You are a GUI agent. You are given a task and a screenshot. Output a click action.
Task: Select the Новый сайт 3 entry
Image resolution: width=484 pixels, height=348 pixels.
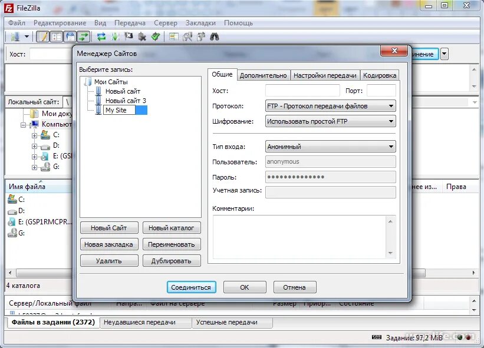126,101
